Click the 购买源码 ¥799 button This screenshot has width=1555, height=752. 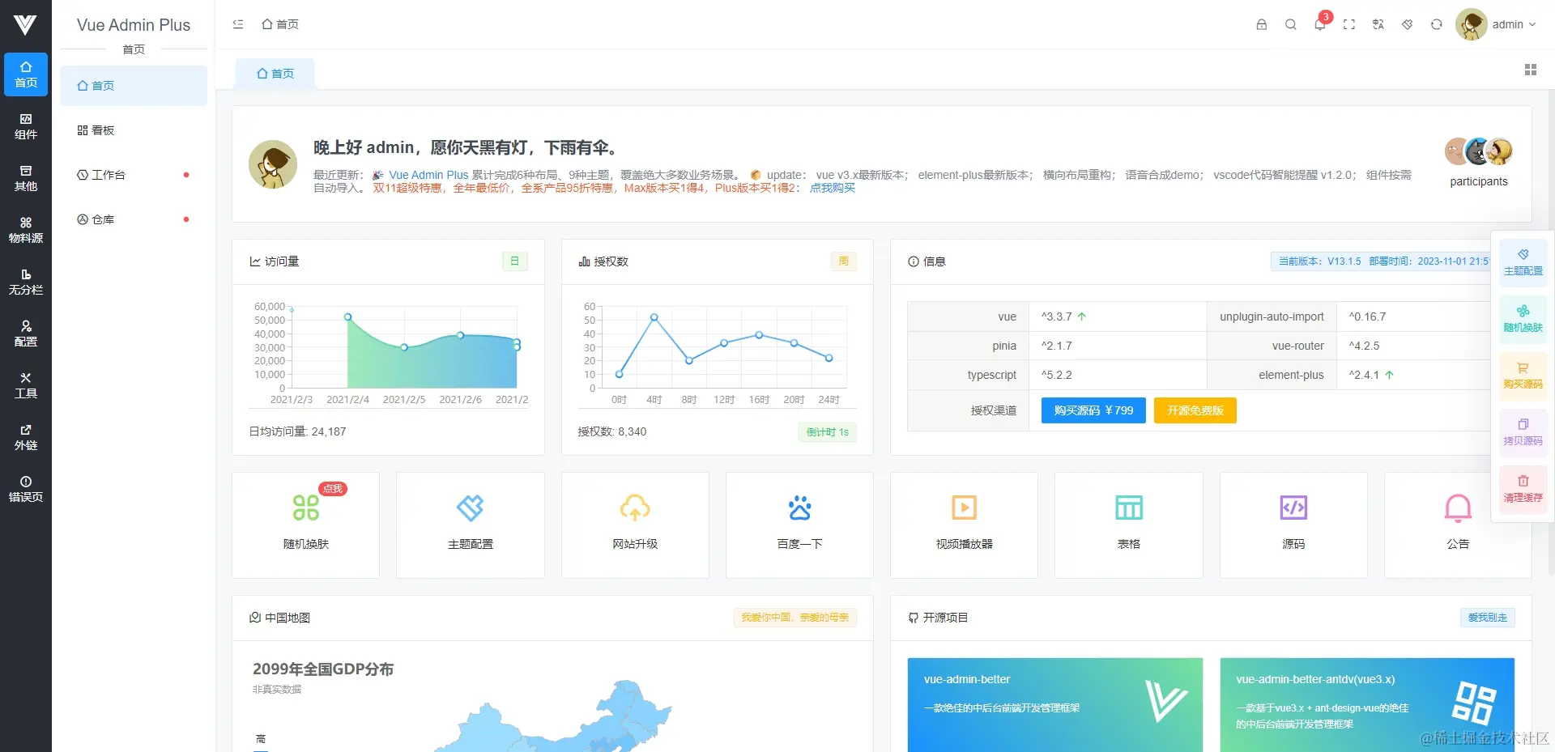click(1093, 410)
